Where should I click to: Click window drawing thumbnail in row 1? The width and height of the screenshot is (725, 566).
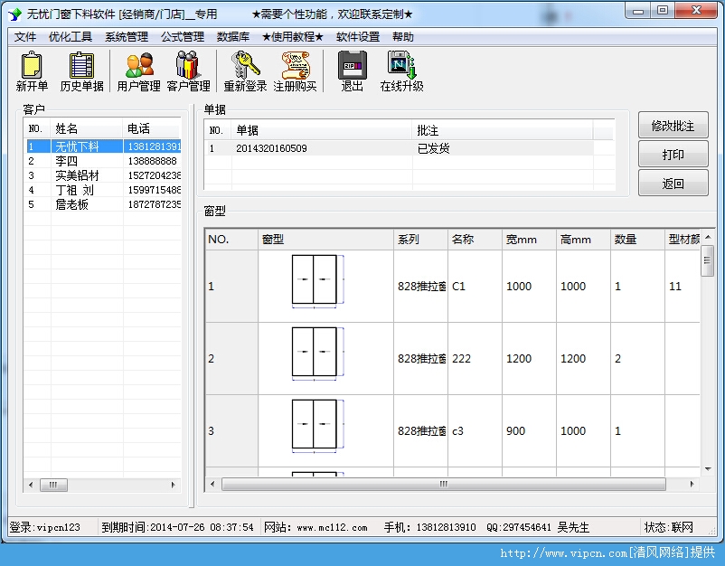pyautogui.click(x=317, y=280)
